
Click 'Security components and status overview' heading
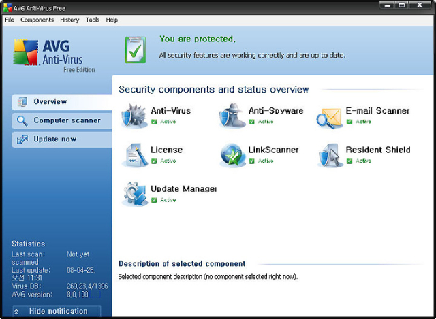pyautogui.click(x=213, y=89)
